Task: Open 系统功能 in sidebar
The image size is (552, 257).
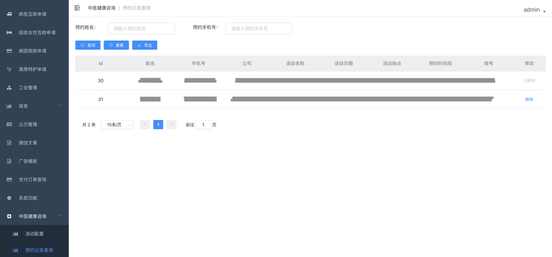Action: (x=34, y=198)
